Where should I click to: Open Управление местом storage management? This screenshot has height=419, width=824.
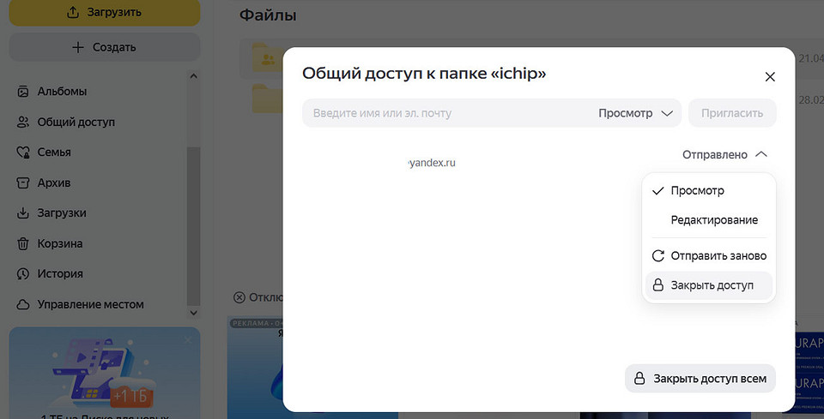tap(90, 304)
